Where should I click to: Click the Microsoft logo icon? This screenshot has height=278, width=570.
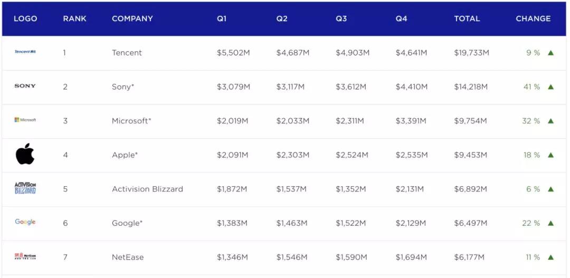(x=25, y=120)
